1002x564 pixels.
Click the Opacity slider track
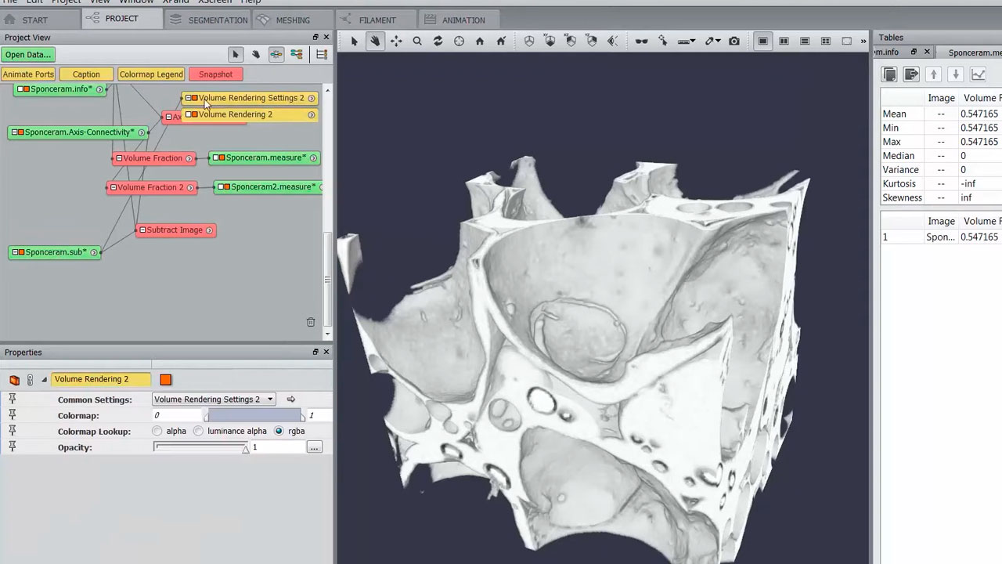point(200,447)
